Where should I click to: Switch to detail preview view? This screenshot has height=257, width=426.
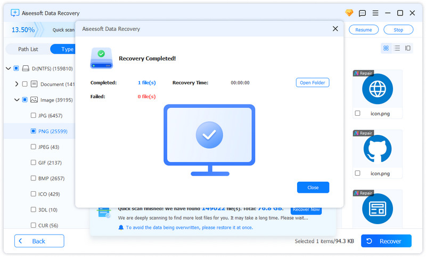(408, 48)
